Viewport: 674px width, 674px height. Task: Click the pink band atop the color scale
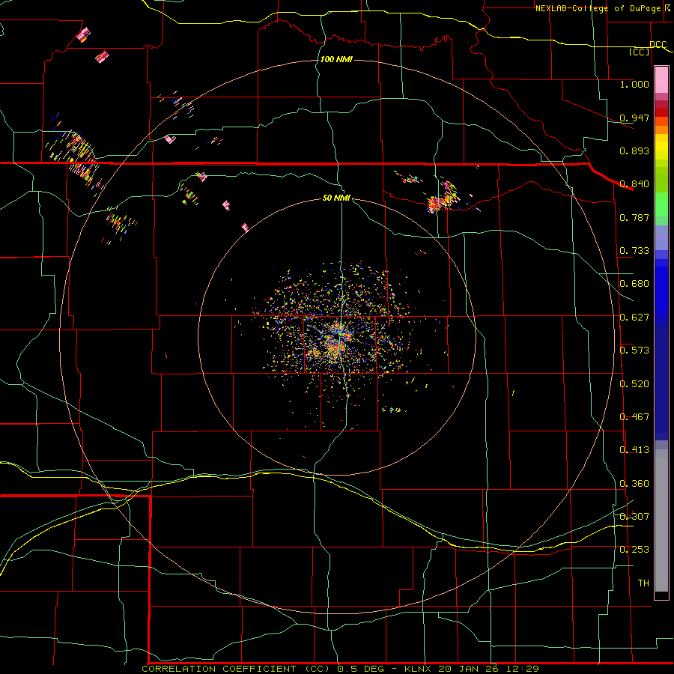click(x=661, y=80)
